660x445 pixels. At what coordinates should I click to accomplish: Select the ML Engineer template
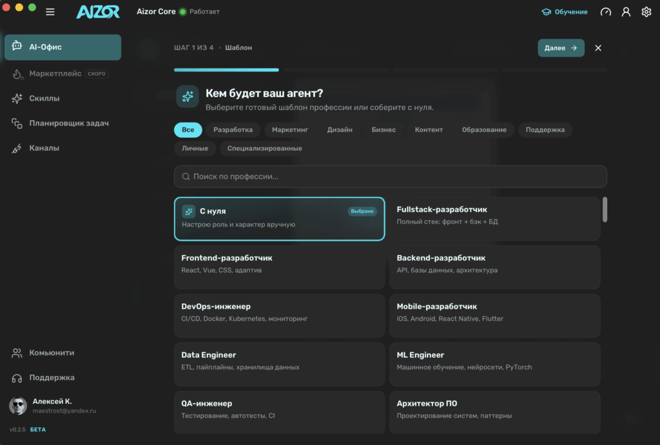click(494, 365)
